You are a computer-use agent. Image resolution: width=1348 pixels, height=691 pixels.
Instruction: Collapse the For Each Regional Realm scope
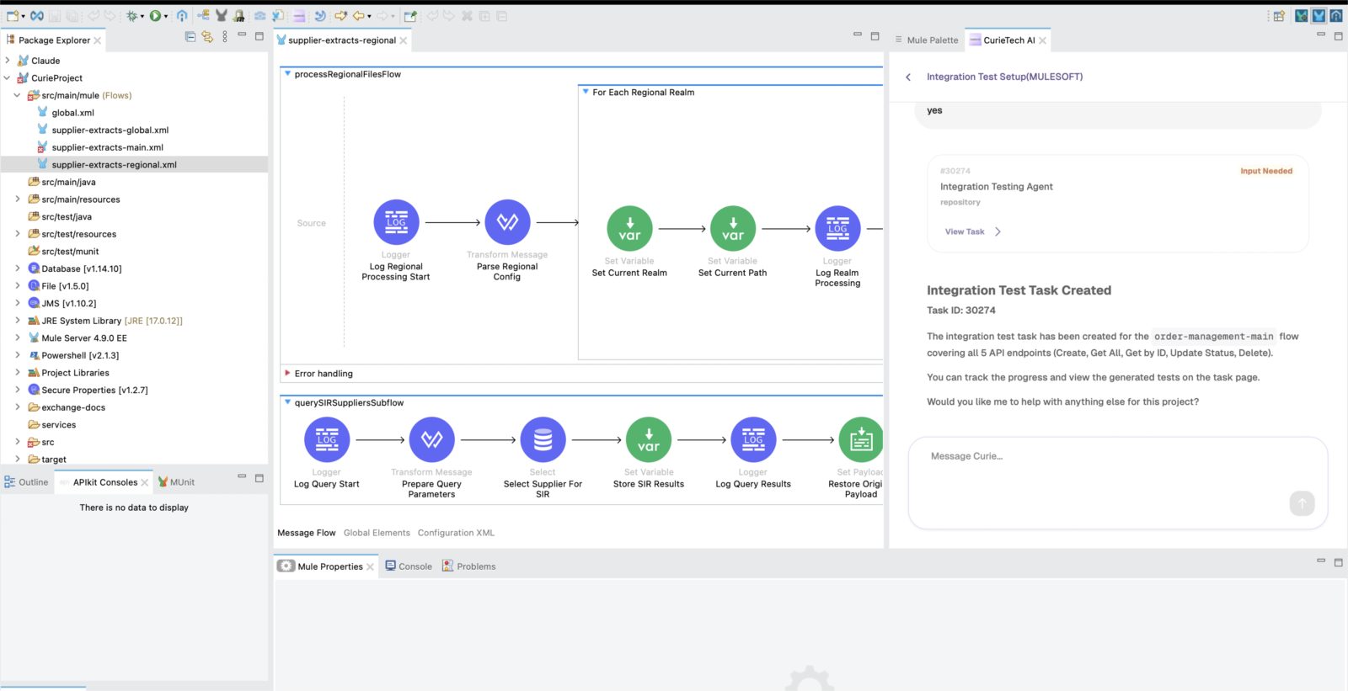[x=586, y=92]
